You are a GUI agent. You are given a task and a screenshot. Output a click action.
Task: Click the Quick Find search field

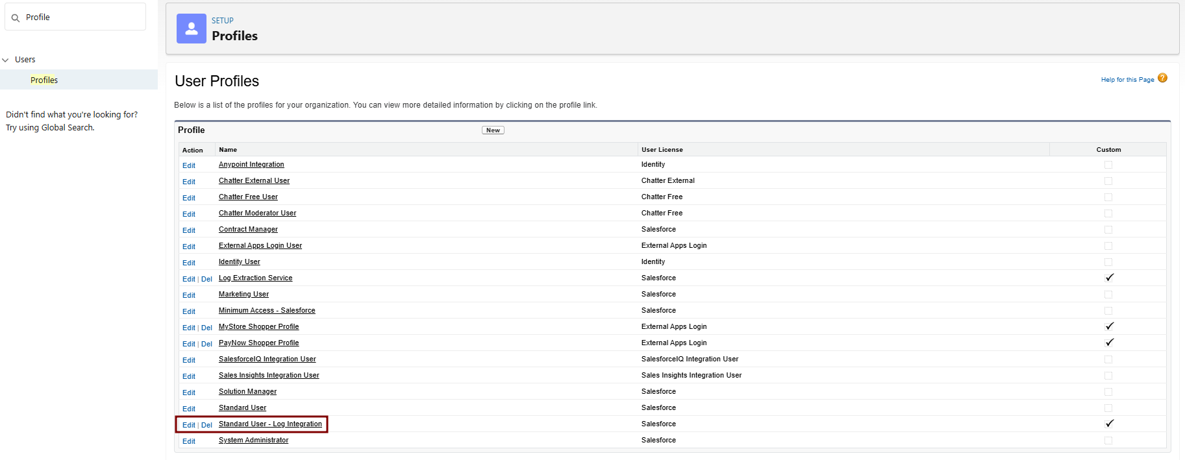pos(81,18)
